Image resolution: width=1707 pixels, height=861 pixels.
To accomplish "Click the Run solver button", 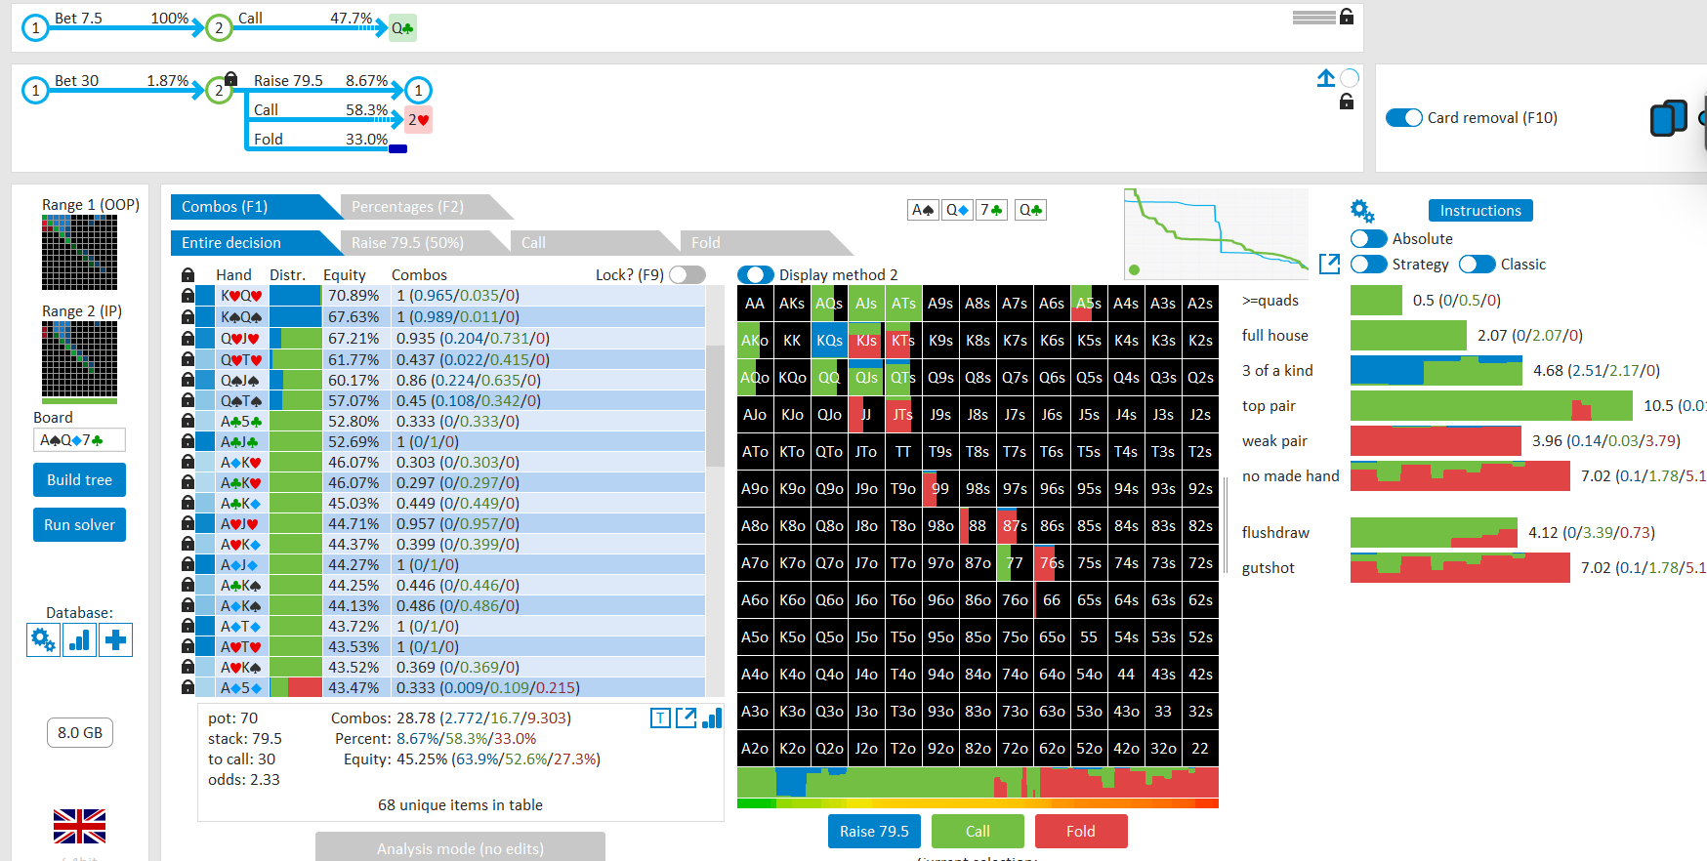I will [x=79, y=525].
